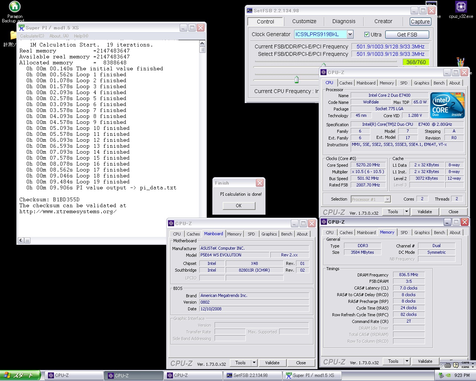The image size is (476, 381).
Task: Click the Core Speed value 5270.20 MHz
Action: point(368,165)
